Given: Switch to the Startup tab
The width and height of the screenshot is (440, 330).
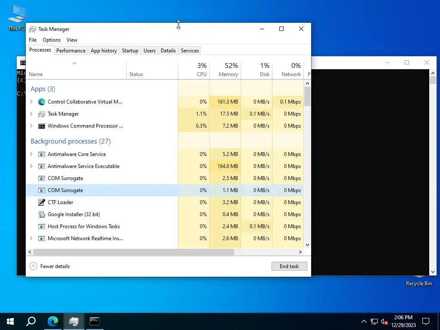Looking at the screenshot, I should coord(130,51).
